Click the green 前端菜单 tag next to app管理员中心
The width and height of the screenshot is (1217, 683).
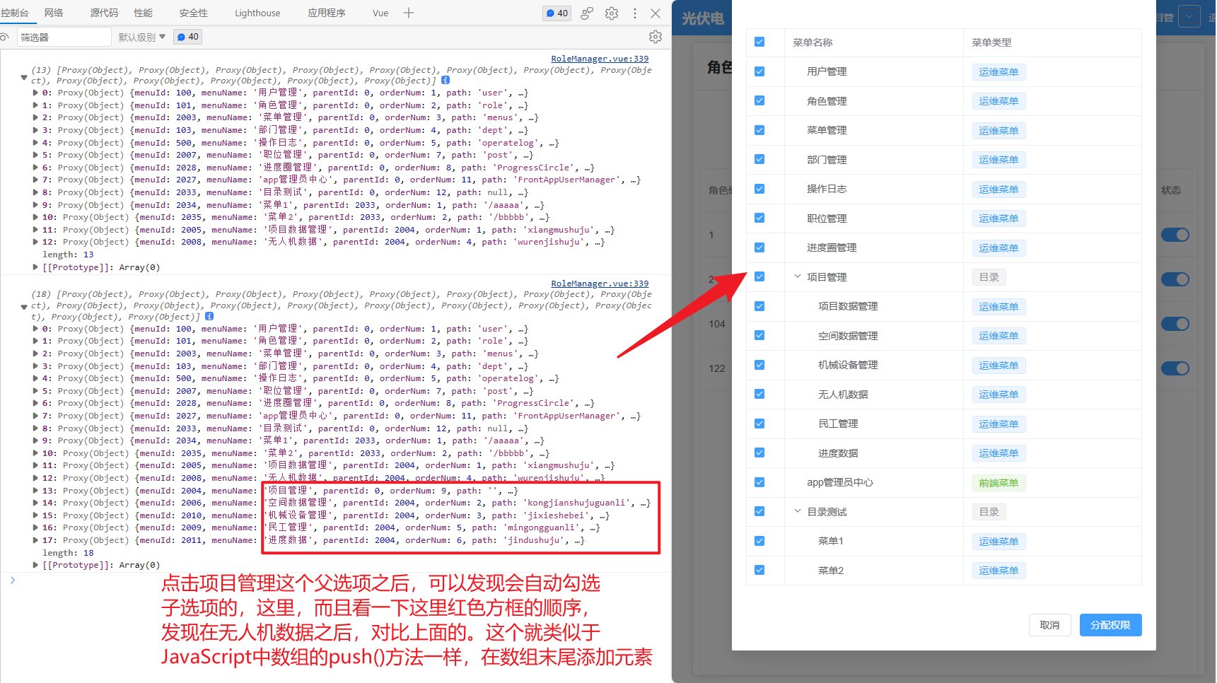click(x=998, y=482)
